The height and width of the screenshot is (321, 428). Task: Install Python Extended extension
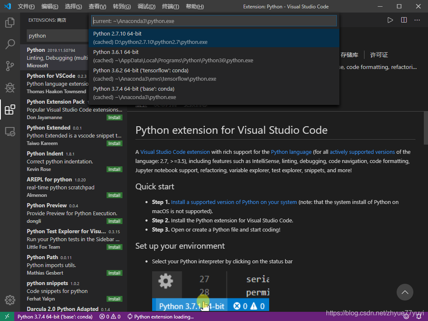tap(115, 143)
